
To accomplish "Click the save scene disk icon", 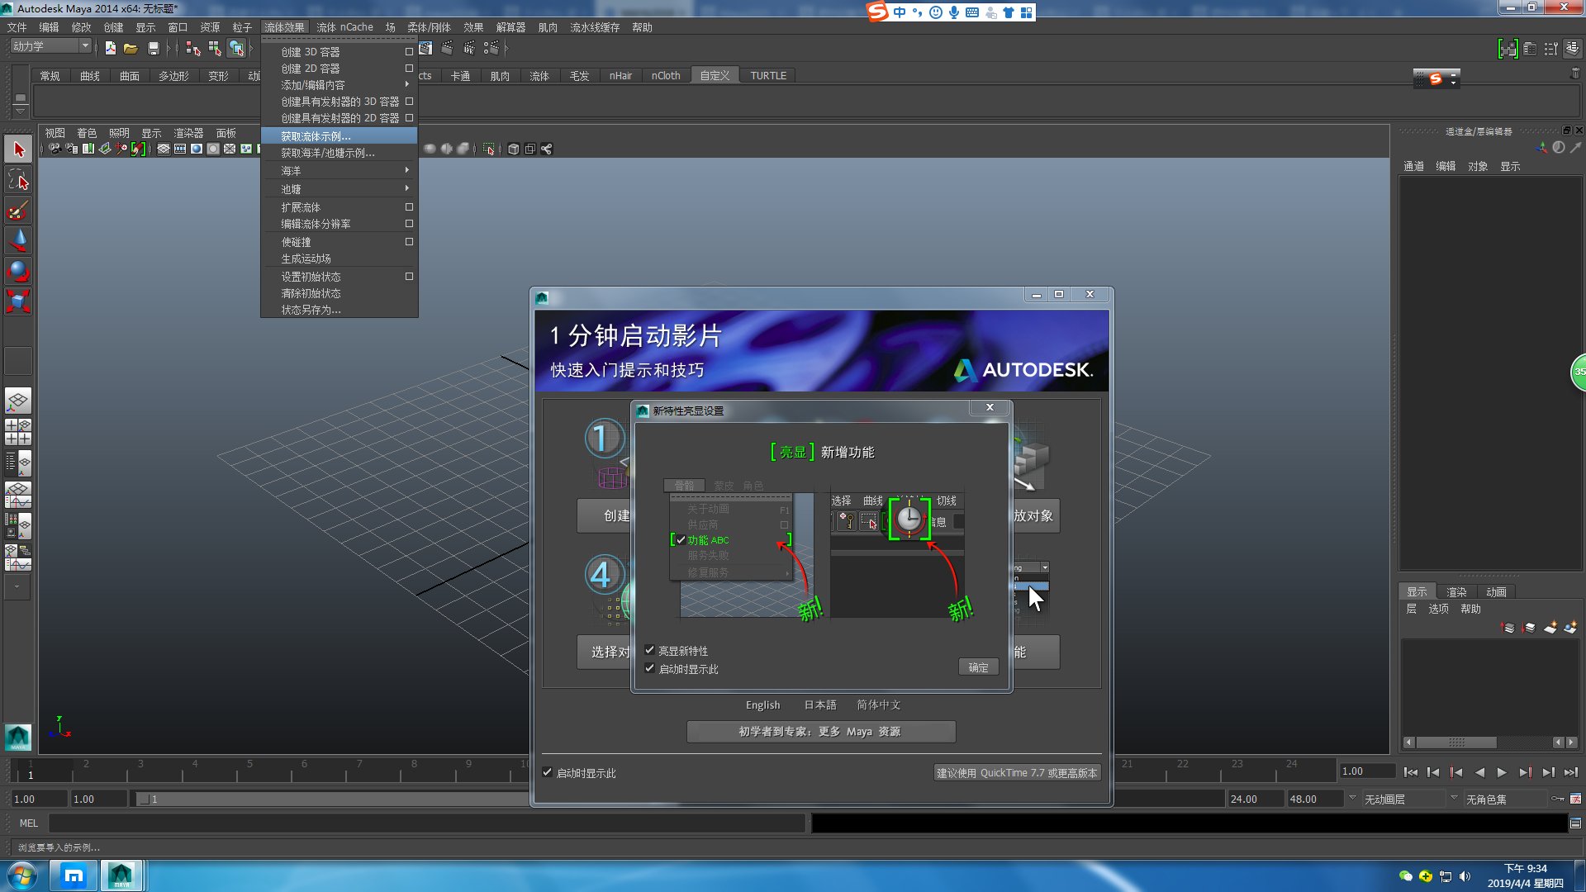I will pyautogui.click(x=153, y=49).
